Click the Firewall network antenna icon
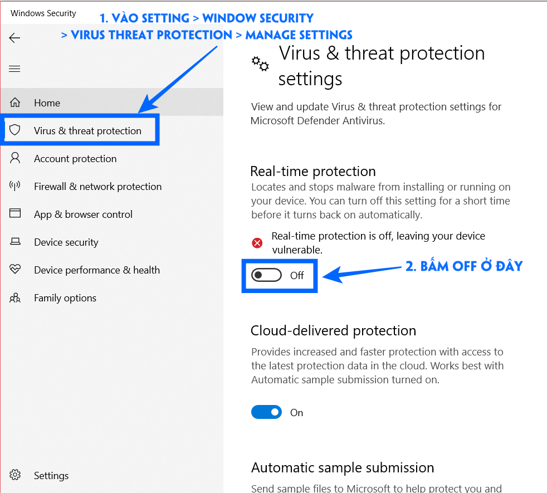547x493 pixels. point(14,186)
